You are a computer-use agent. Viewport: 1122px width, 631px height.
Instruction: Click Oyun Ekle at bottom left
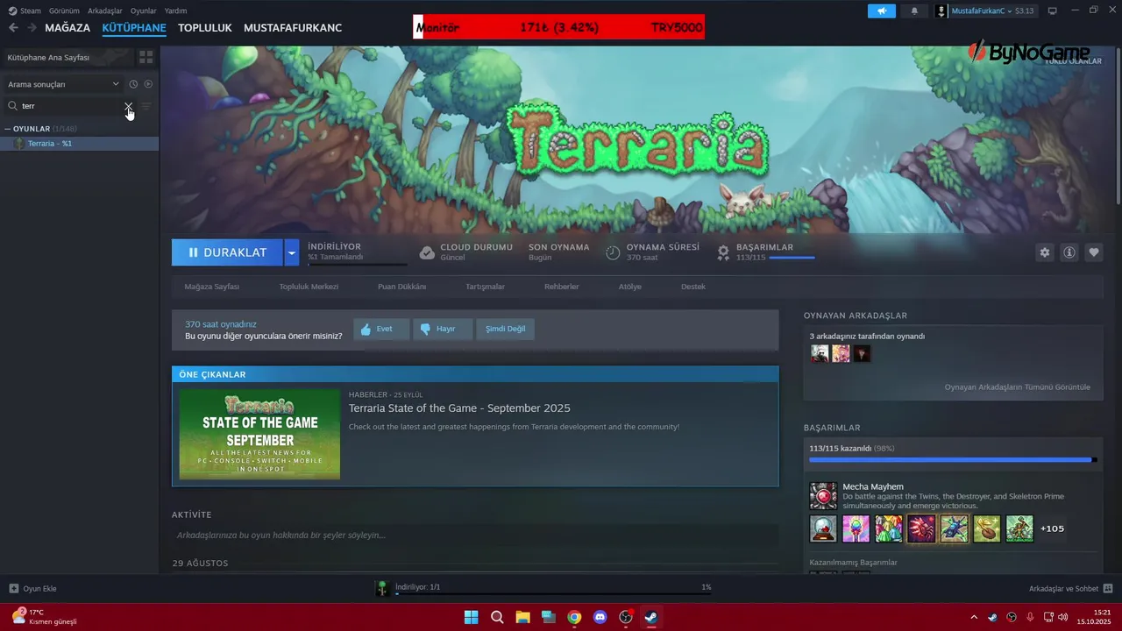(x=32, y=589)
